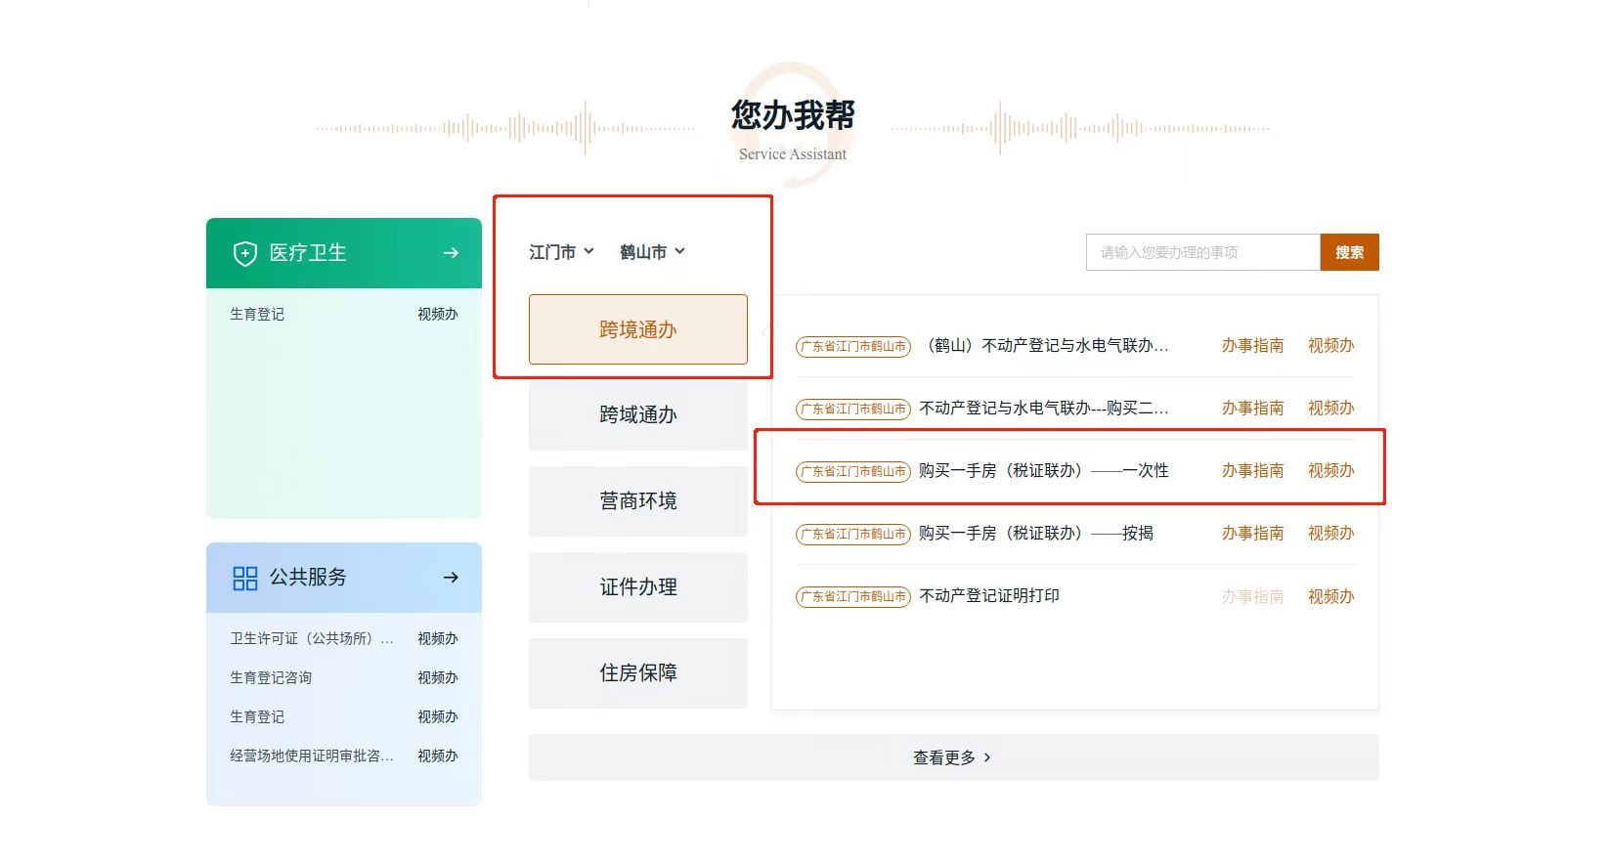Screen dimensions: 1611x864
Task: Click 视频办 for 卫生许可证(公共场所)
Action: [437, 638]
